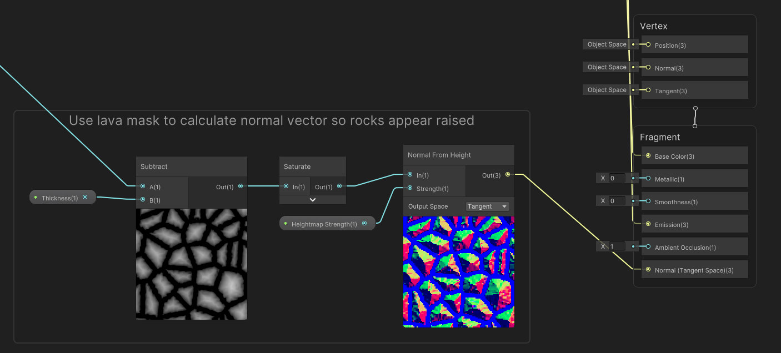
Task: Click the A(1) input port of the Subtract node
Action: pos(143,186)
